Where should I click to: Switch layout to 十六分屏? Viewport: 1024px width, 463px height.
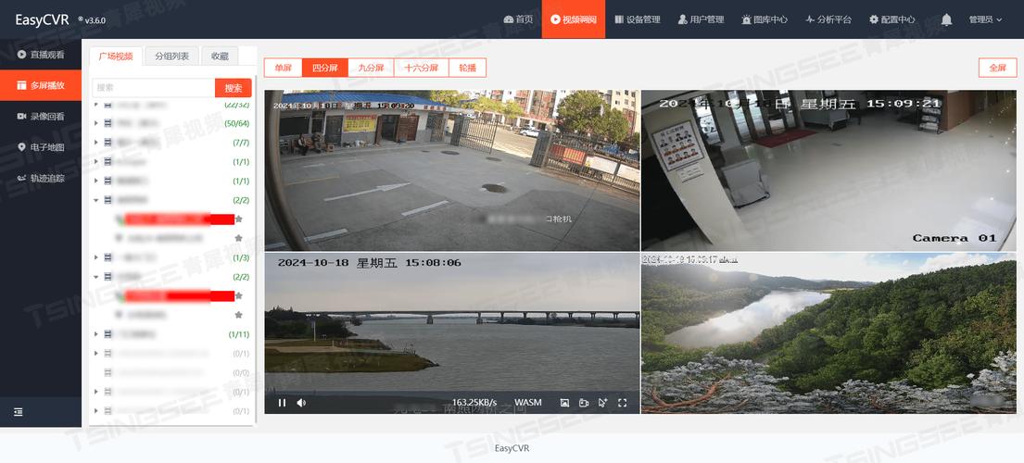[x=422, y=68]
